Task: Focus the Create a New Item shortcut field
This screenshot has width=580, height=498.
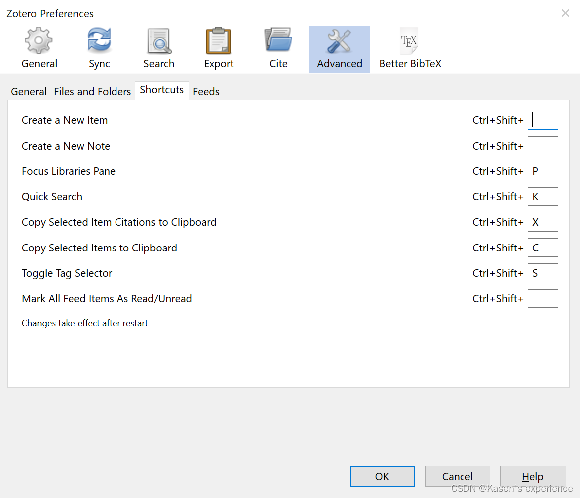Action: pos(543,120)
